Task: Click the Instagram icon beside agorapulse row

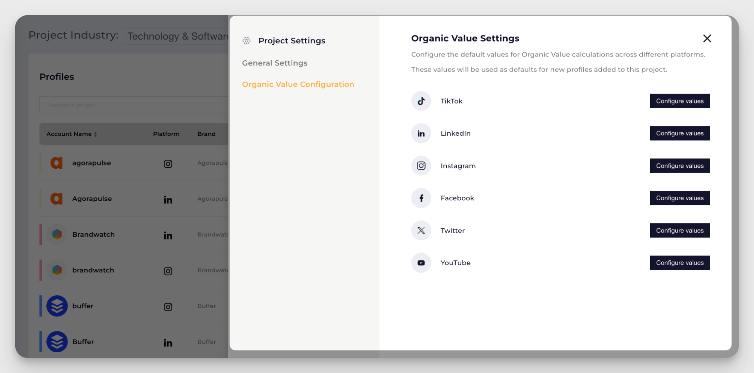Action: [168, 164]
